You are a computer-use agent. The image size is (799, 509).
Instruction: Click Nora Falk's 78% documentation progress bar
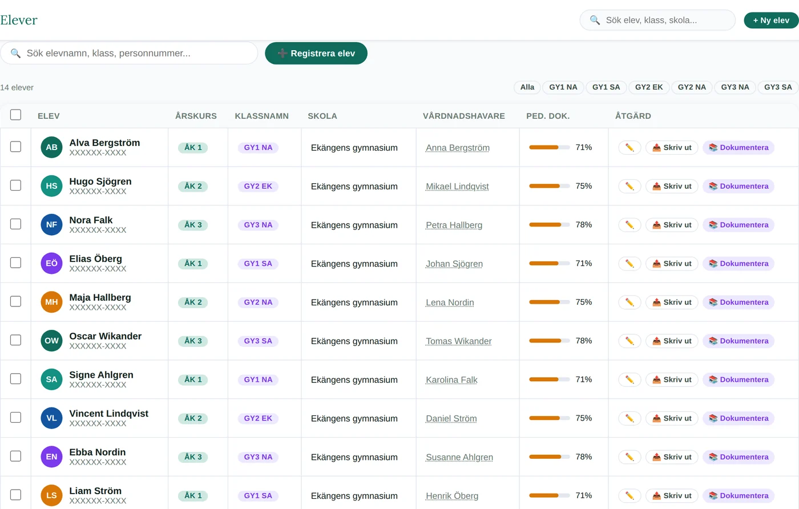pyautogui.click(x=549, y=225)
